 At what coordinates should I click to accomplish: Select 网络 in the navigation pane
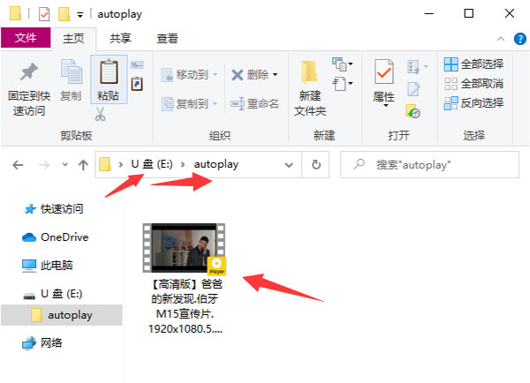[42, 343]
